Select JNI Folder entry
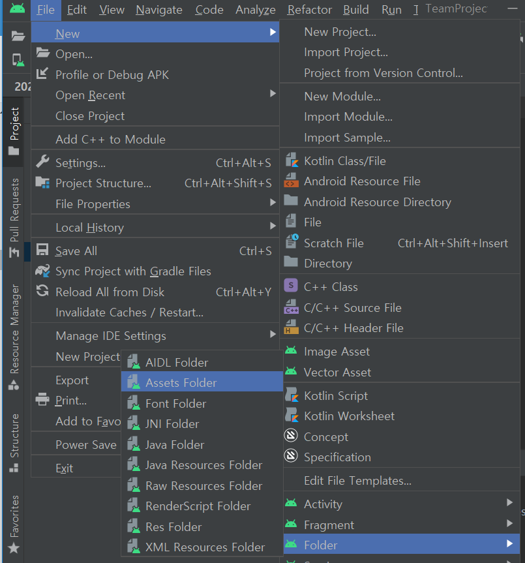The height and width of the screenshot is (563, 525). (x=202, y=424)
